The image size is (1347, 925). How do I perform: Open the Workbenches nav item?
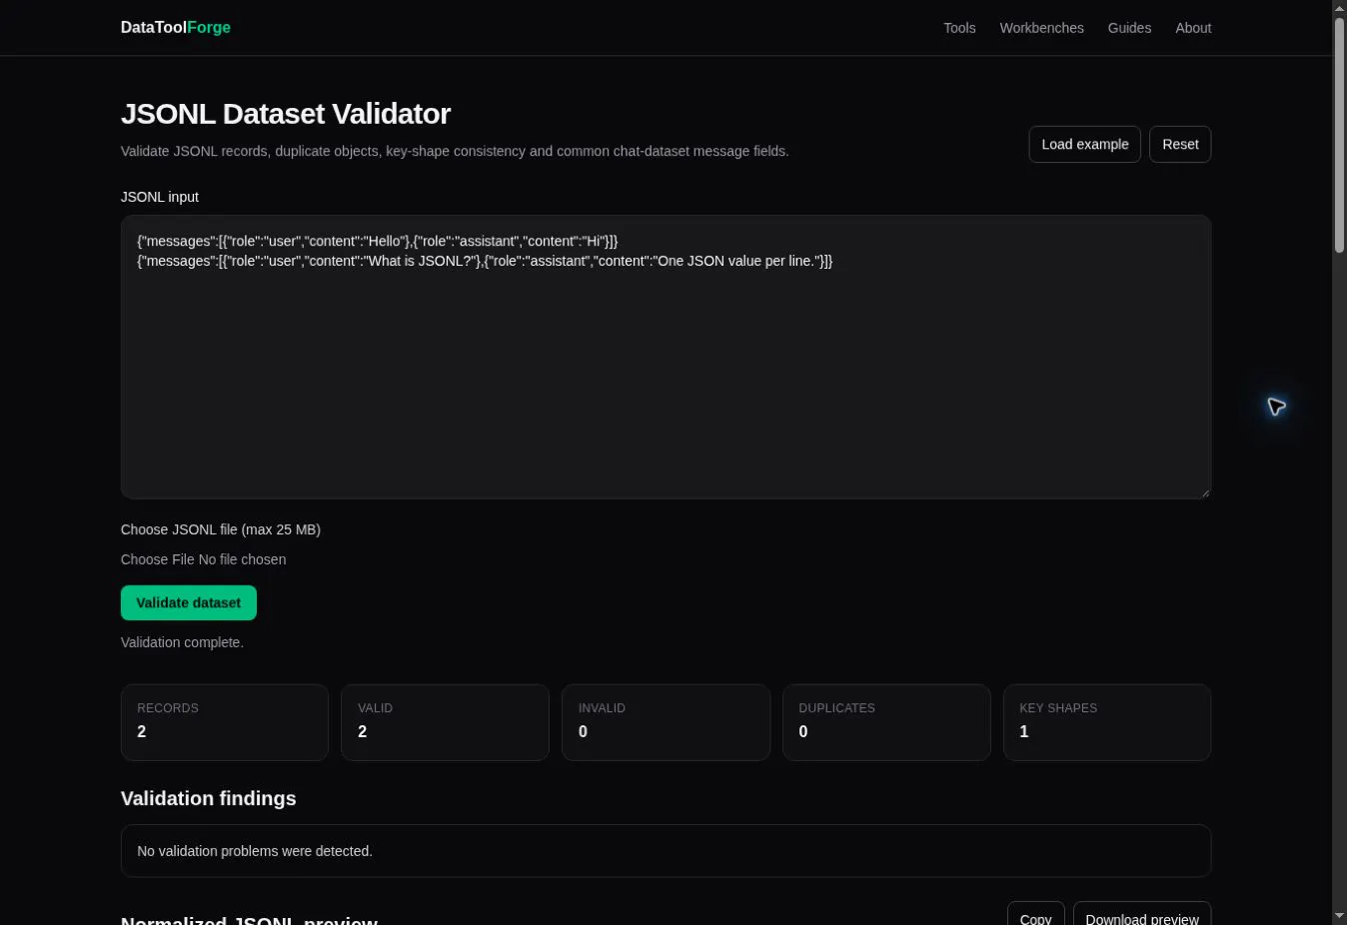[1041, 28]
